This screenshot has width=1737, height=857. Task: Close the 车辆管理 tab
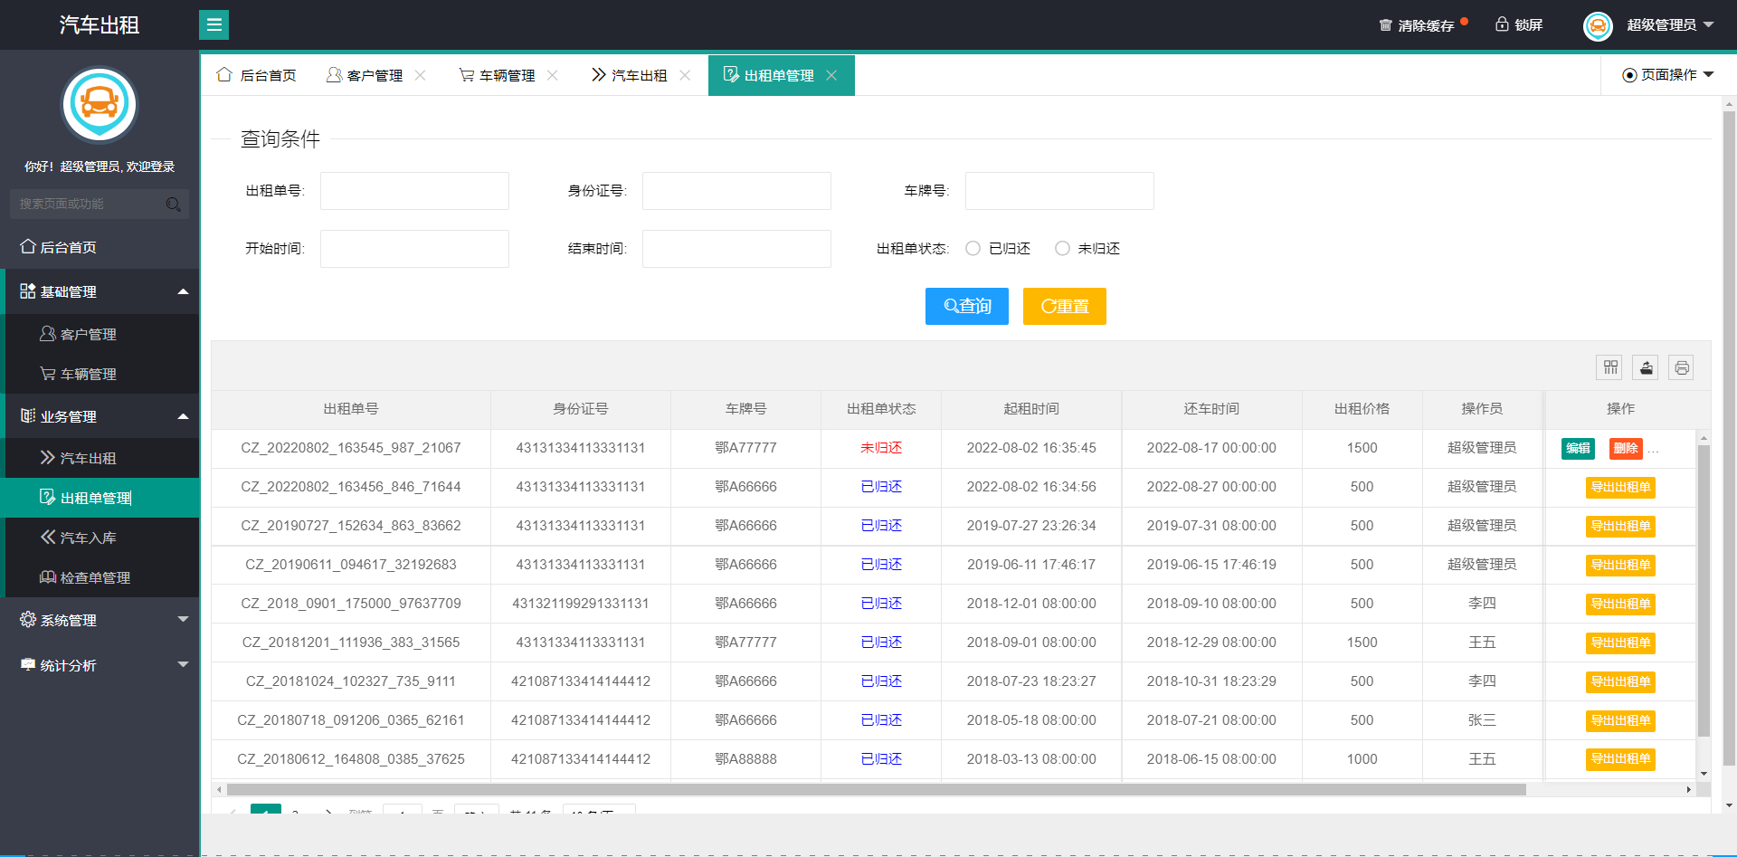[553, 75]
